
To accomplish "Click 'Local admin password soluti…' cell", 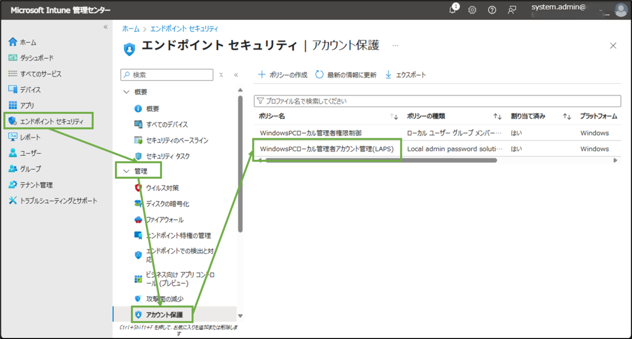I will pyautogui.click(x=455, y=149).
